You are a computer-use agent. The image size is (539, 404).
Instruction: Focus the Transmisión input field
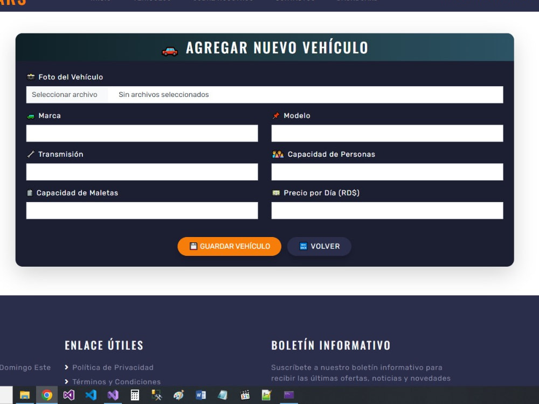(x=142, y=172)
